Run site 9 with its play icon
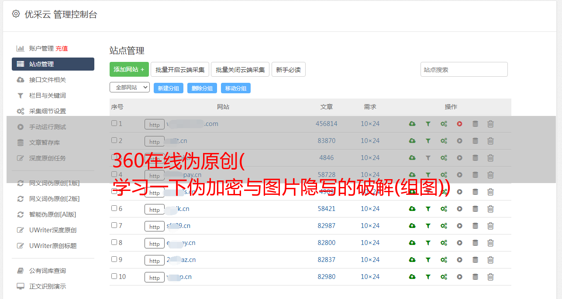Viewport: 562px width, 299px height. pos(459,260)
